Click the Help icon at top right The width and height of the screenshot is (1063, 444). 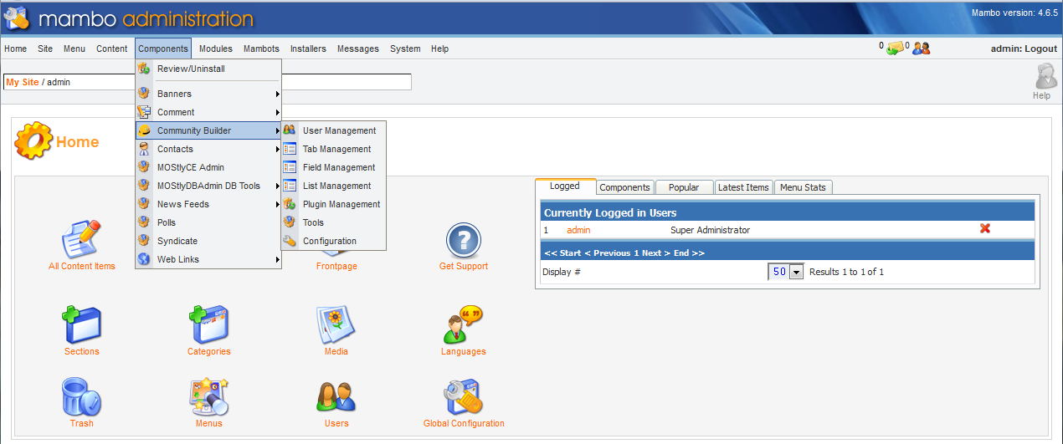pyautogui.click(x=1045, y=76)
